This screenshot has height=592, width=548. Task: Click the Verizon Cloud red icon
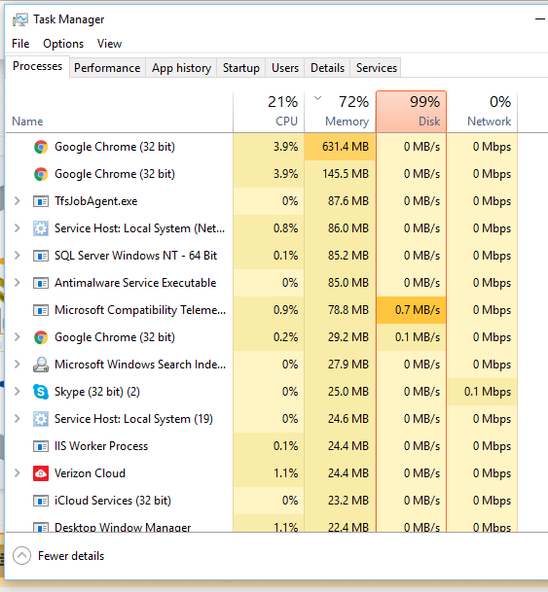point(41,473)
